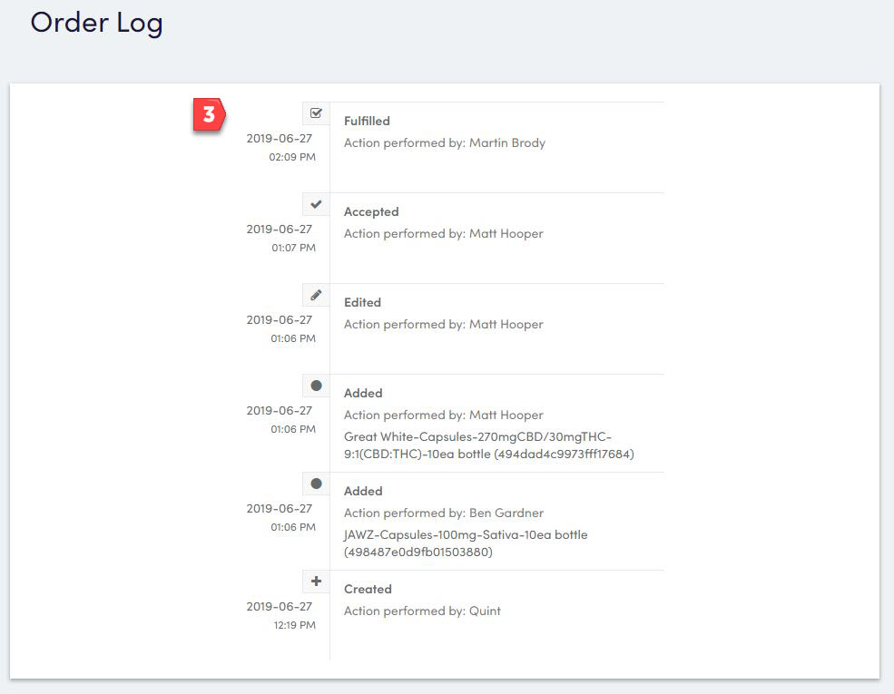Click the 2019-06-27 date of the Accepted entry

(279, 229)
